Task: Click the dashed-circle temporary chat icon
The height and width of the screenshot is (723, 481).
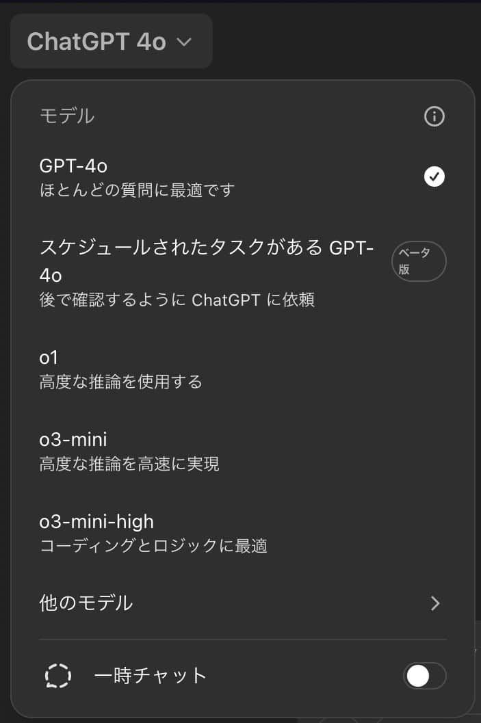Action: [58, 676]
